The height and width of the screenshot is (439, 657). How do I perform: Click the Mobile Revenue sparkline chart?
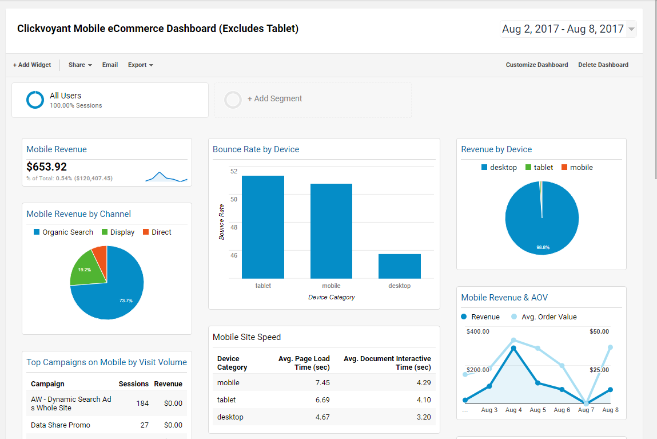166,176
